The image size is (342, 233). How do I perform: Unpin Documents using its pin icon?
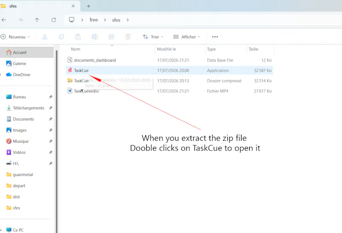point(50,119)
